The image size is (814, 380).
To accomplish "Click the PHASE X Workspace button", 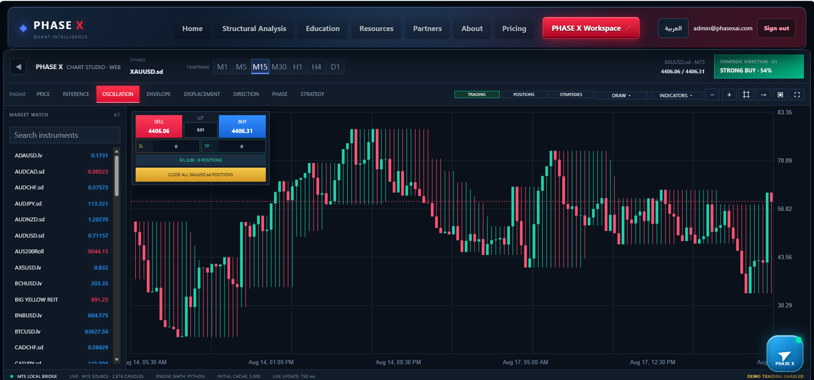I will (x=591, y=28).
